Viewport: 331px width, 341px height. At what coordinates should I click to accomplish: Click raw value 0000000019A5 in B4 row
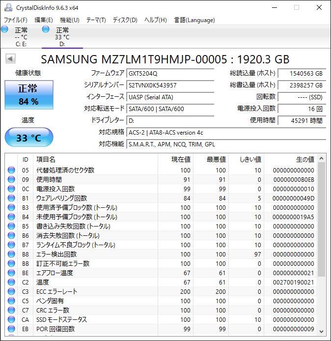point(293,217)
